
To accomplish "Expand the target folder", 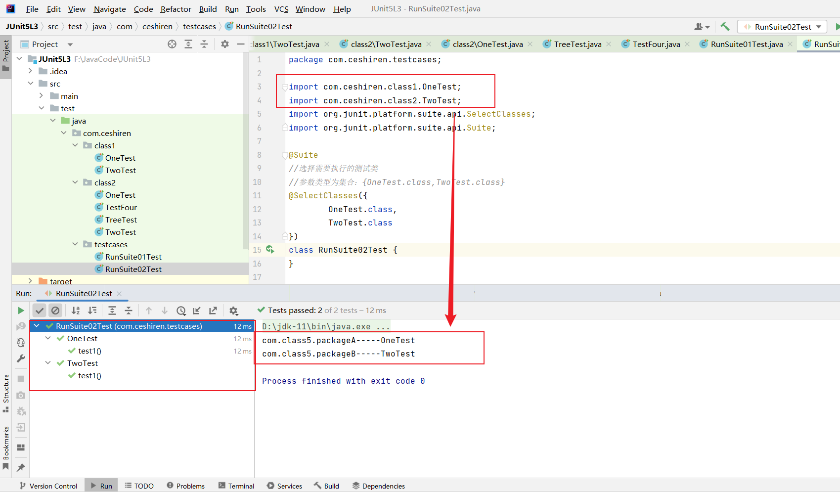I will [x=30, y=281].
